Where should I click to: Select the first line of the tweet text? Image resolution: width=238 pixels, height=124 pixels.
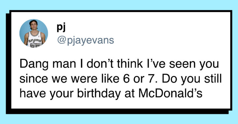(x=119, y=64)
